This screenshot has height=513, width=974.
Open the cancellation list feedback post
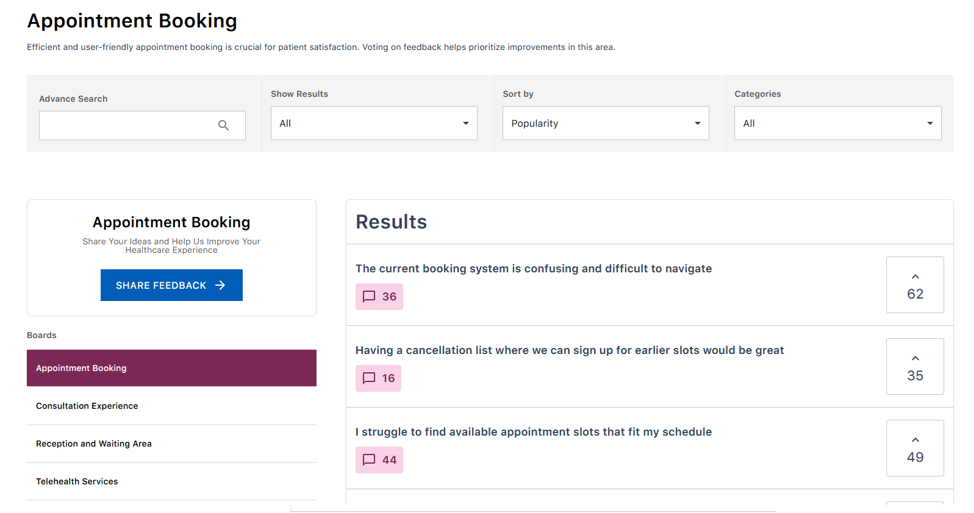(570, 350)
